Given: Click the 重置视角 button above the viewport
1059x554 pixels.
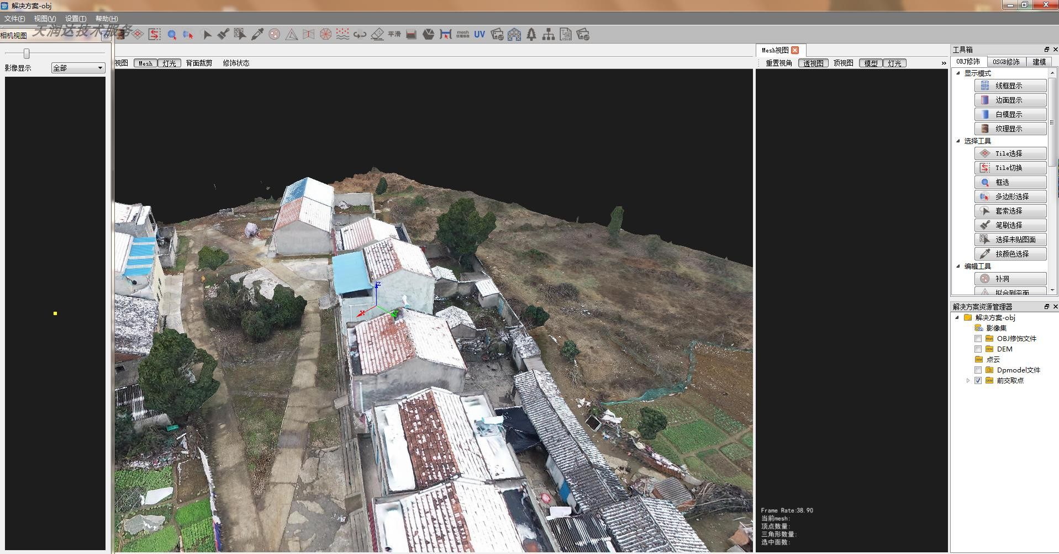Looking at the screenshot, I should [x=778, y=62].
